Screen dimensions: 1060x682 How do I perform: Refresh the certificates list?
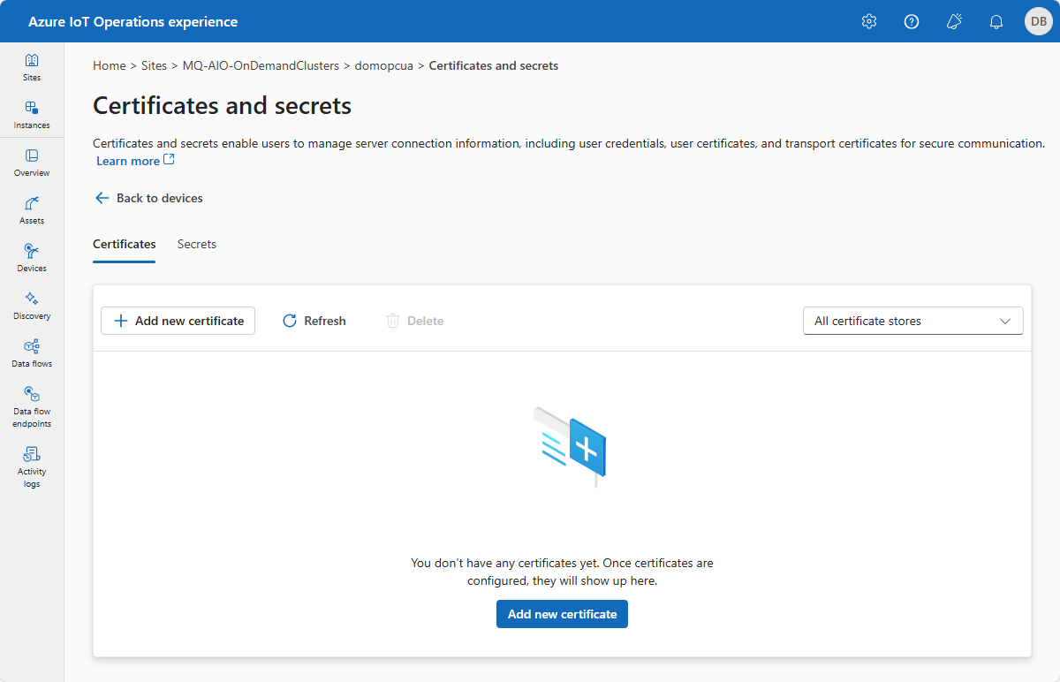click(314, 321)
